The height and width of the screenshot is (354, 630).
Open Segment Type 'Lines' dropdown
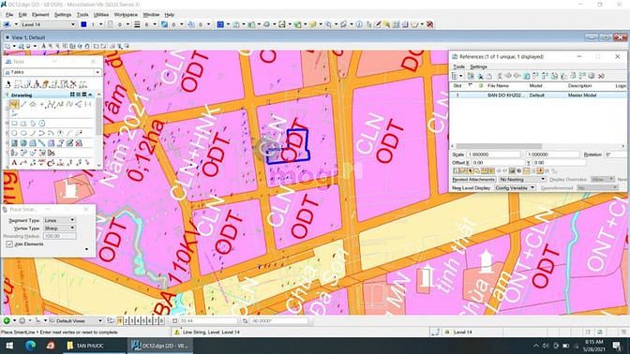pyautogui.click(x=59, y=220)
